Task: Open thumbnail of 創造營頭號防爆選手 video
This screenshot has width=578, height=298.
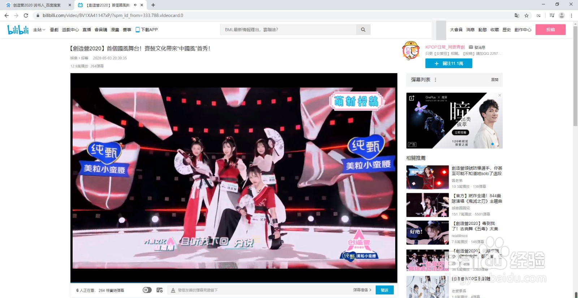Action: click(427, 177)
